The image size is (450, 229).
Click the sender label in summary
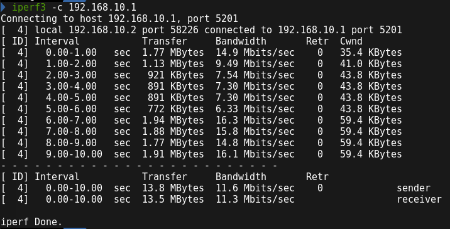coord(414,188)
